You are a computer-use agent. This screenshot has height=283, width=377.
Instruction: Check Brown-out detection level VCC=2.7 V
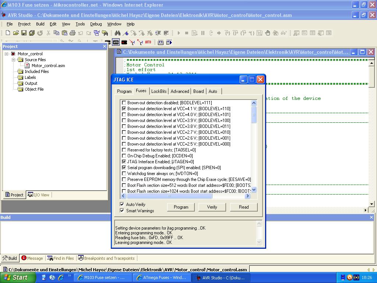pyautogui.click(x=124, y=132)
